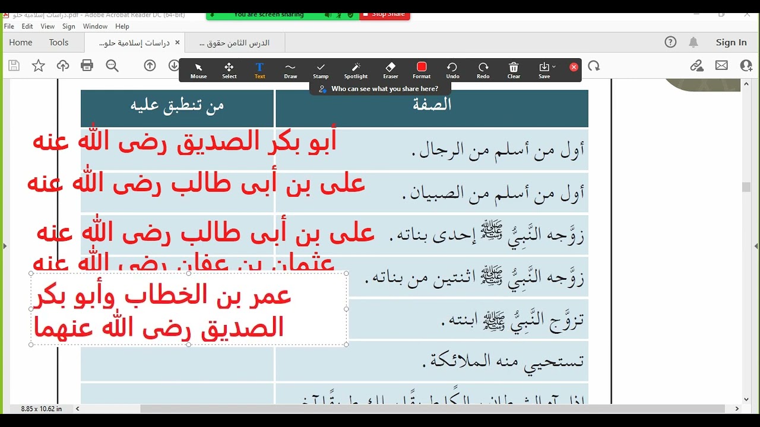Open the Format color options
The width and height of the screenshot is (760, 427).
pos(422,71)
